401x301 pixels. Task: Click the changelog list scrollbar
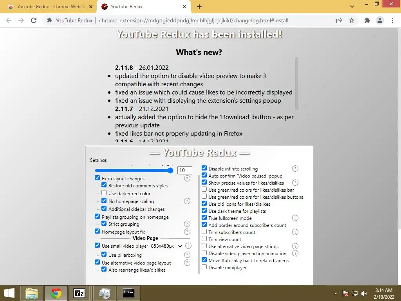click(x=297, y=83)
